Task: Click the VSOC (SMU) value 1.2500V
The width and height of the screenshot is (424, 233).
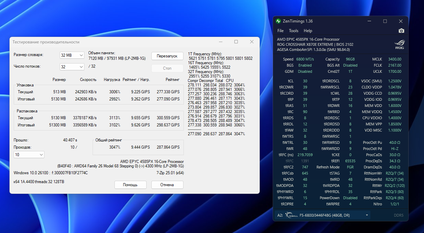Action: tap(395, 81)
